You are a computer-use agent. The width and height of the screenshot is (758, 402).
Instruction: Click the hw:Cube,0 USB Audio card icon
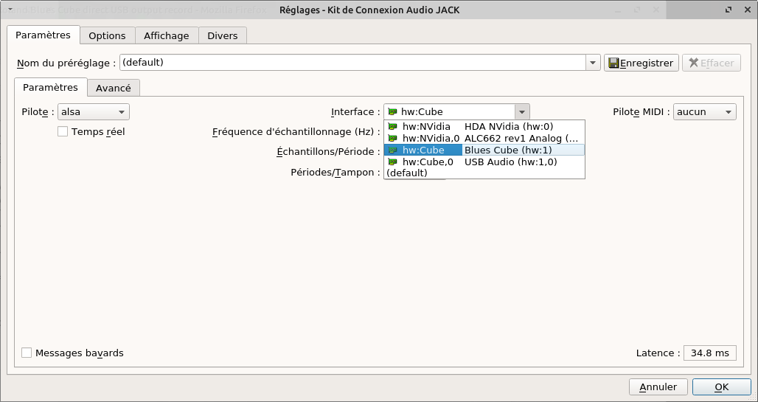pyautogui.click(x=392, y=162)
